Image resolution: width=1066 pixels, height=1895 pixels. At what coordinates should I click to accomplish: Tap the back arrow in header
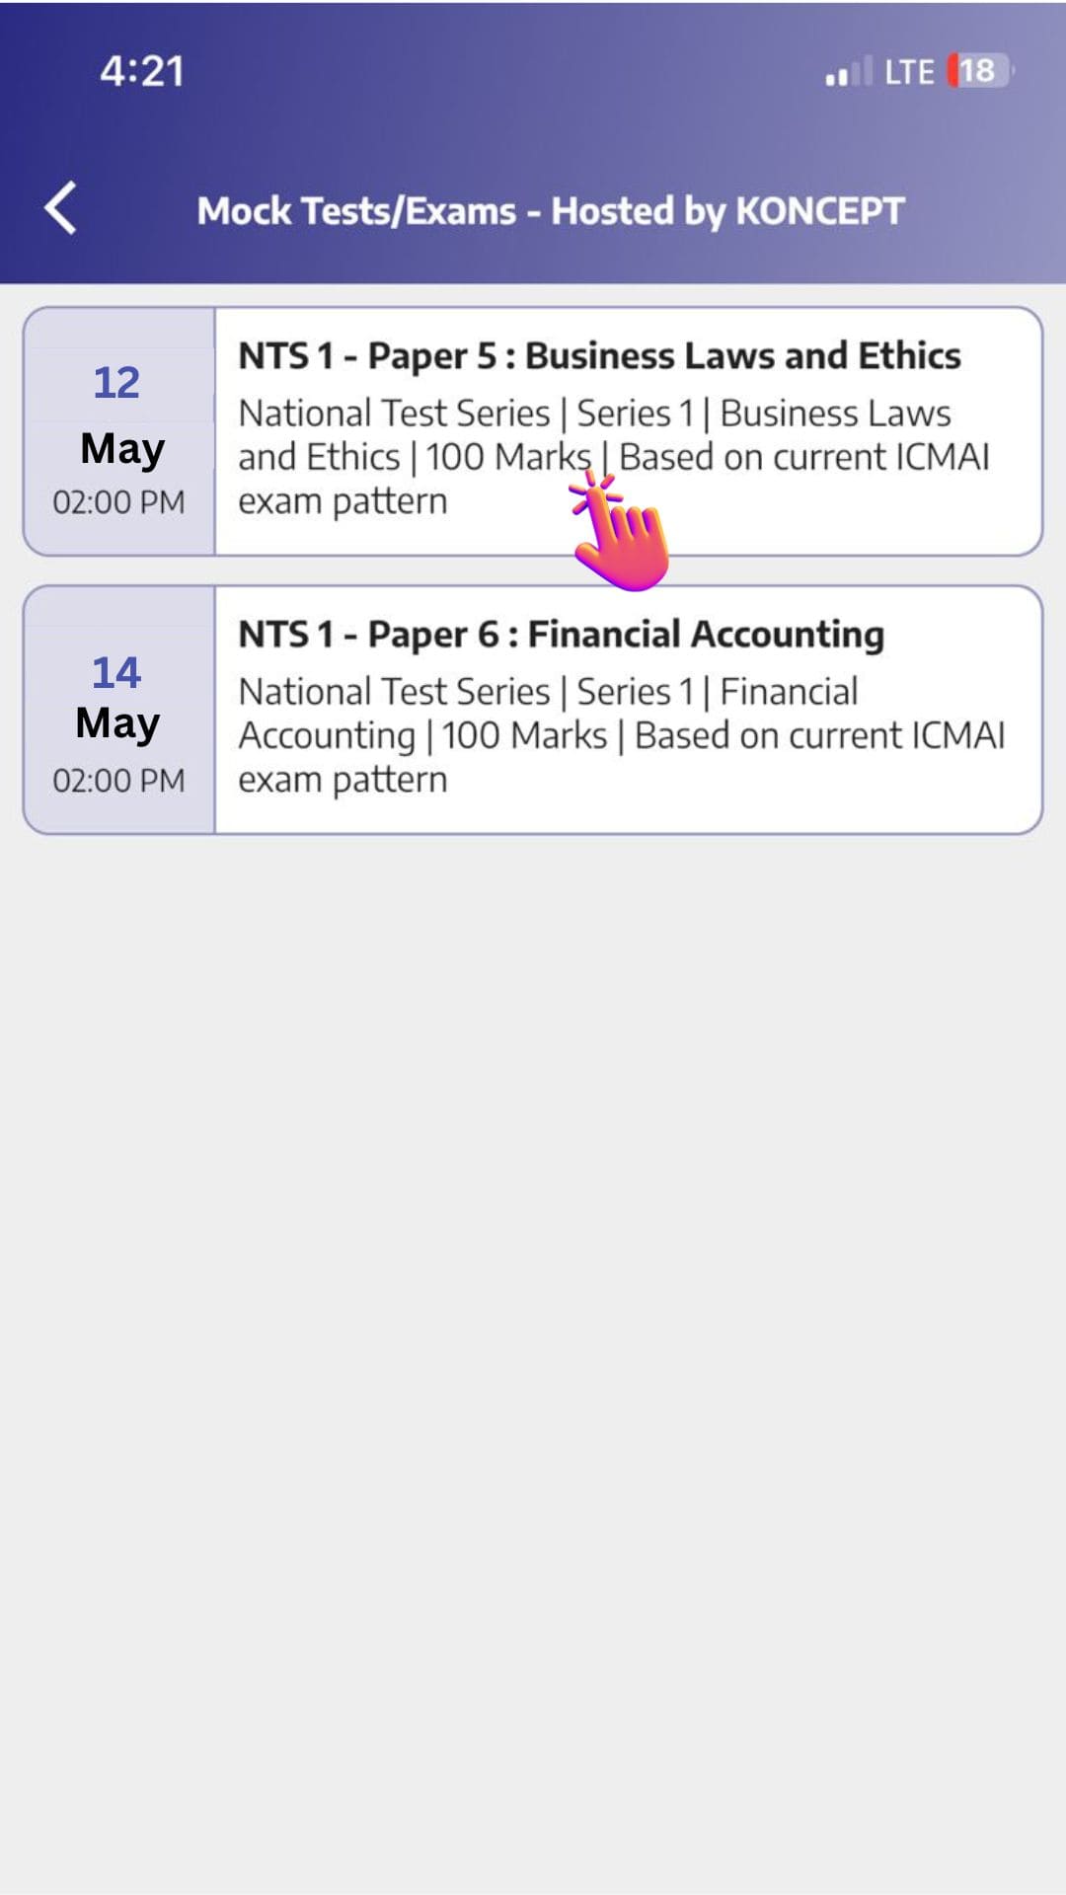click(61, 208)
